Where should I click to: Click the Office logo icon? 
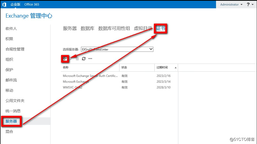(5, 5)
